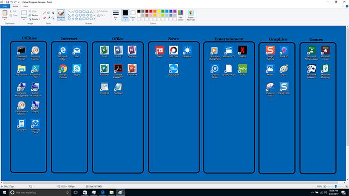
Task: Choose the red color swatch
Action: 151,11
